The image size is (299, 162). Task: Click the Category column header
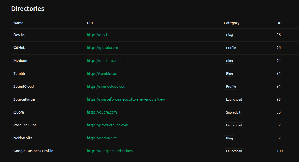(x=232, y=23)
